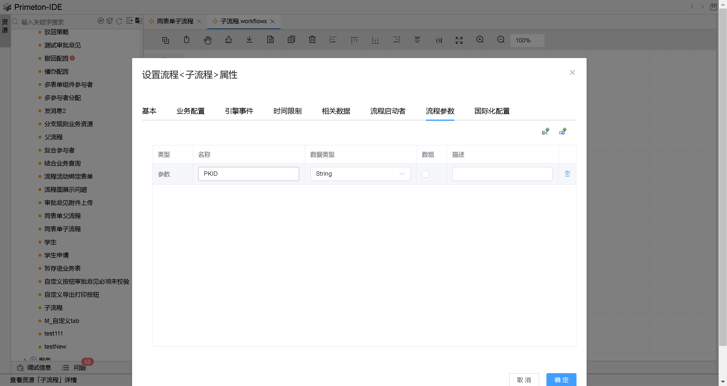The image size is (727, 386).
Task: Click the add parameter icon with green plus
Action: pyautogui.click(x=545, y=132)
